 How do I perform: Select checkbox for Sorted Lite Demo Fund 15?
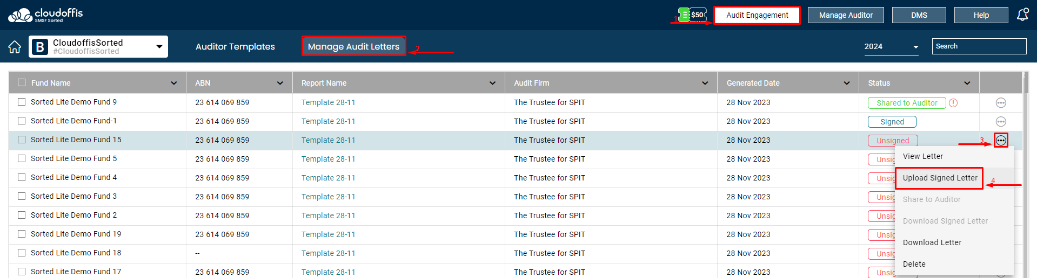[22, 140]
